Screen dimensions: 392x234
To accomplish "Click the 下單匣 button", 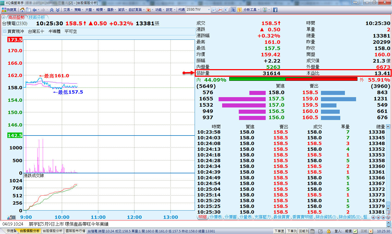I will (279, 231).
